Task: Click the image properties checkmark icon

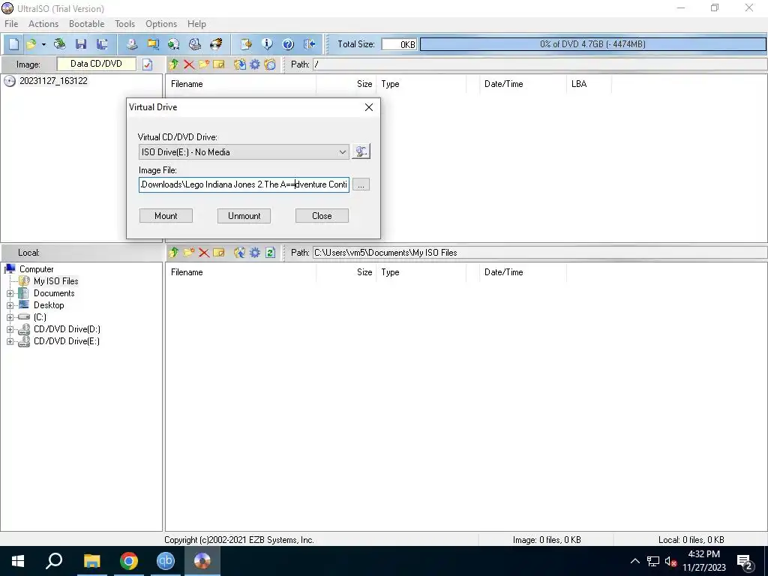Action: click(148, 64)
